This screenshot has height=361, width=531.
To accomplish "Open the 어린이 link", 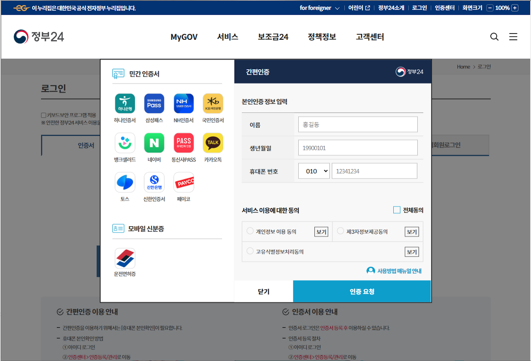I will point(359,8).
